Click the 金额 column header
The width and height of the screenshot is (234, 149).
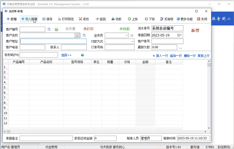pos(145,62)
